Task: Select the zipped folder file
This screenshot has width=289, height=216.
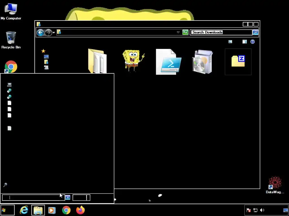Action: click(x=238, y=61)
